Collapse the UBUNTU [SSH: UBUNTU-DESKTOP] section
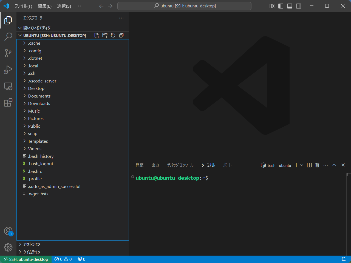Screen dimensions: 351x263 55,35
